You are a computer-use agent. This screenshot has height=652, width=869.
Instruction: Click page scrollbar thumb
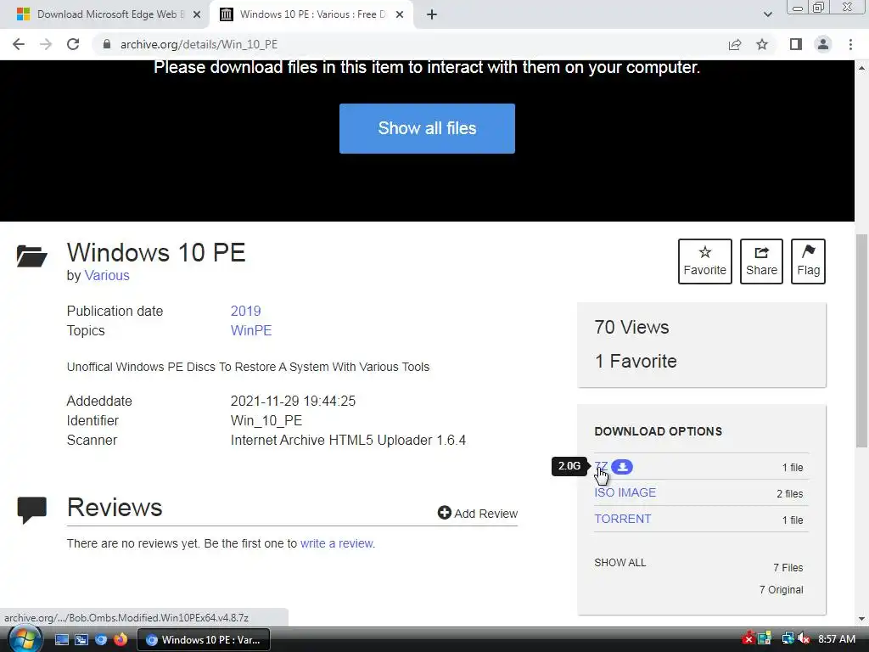pos(861,341)
